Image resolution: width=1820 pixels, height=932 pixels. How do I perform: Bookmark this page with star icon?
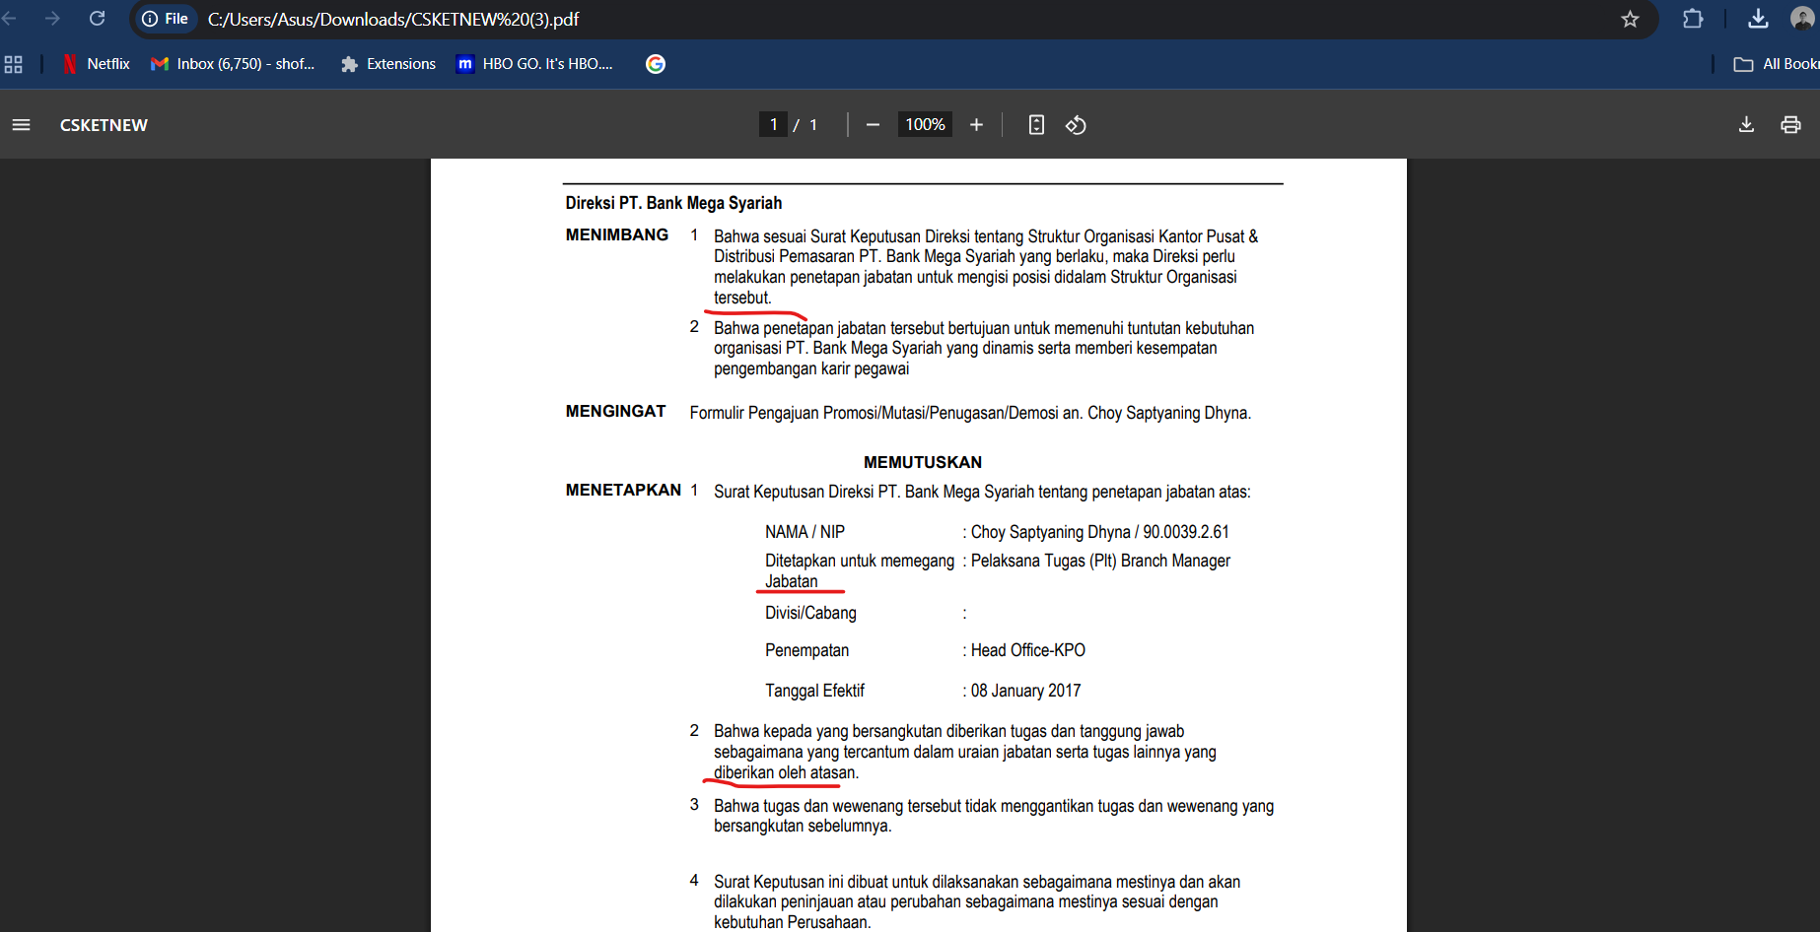coord(1630,19)
